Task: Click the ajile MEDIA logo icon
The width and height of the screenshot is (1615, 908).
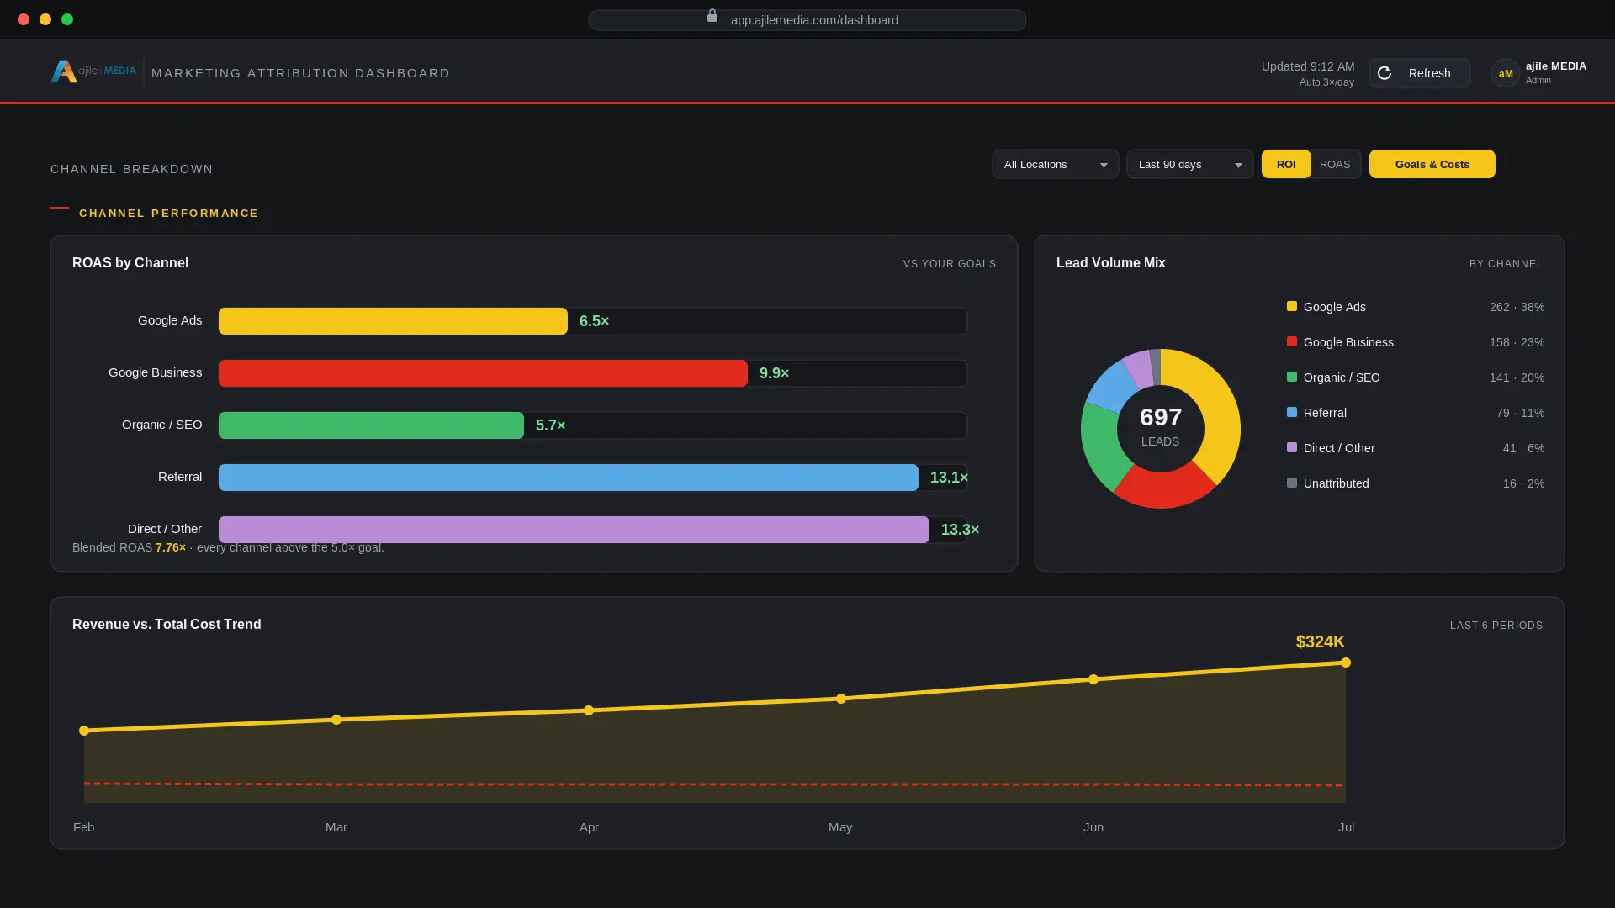Action: coord(64,72)
